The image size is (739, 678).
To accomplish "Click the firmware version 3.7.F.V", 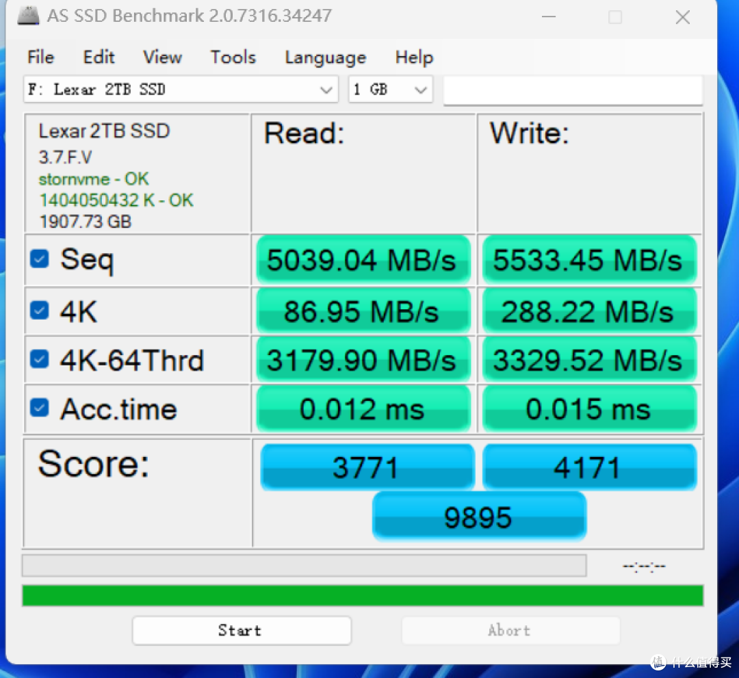I will click(x=65, y=157).
